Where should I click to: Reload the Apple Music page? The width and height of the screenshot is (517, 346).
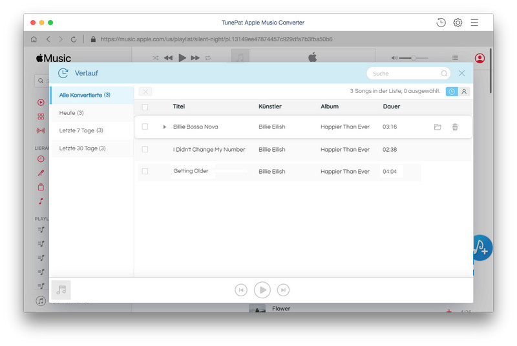74,39
